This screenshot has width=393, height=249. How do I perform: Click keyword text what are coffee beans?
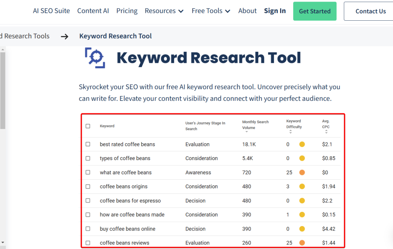point(125,173)
